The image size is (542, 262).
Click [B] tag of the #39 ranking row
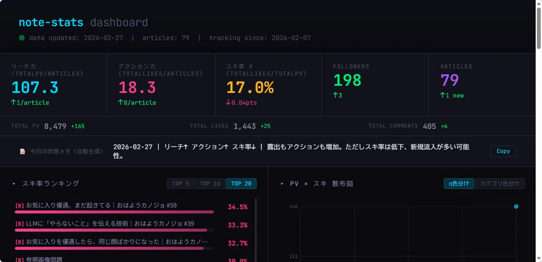(x=19, y=224)
